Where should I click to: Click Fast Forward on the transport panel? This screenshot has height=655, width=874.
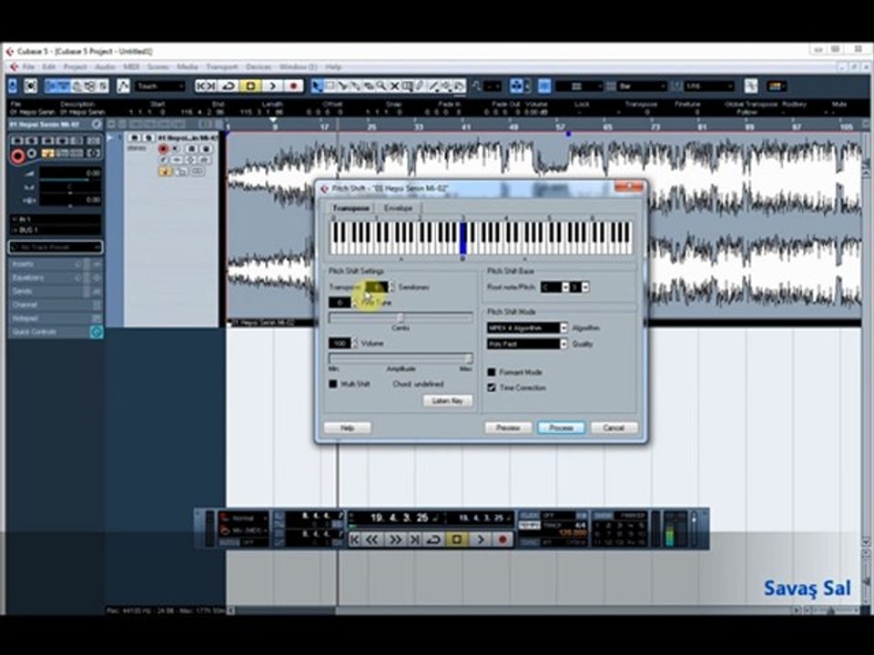[x=394, y=539]
